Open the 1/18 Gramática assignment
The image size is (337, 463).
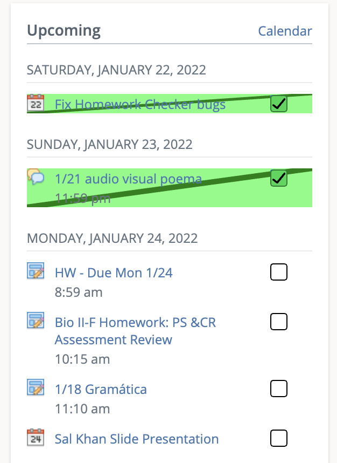pyautogui.click(x=101, y=389)
